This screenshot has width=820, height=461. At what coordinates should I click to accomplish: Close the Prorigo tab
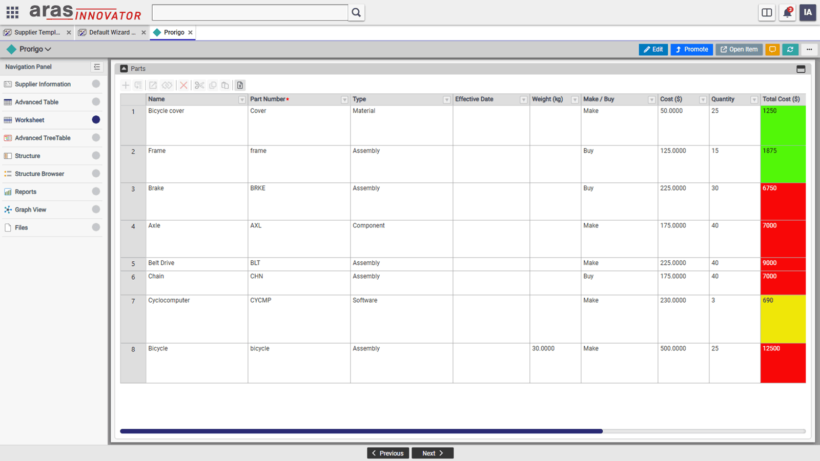click(190, 32)
